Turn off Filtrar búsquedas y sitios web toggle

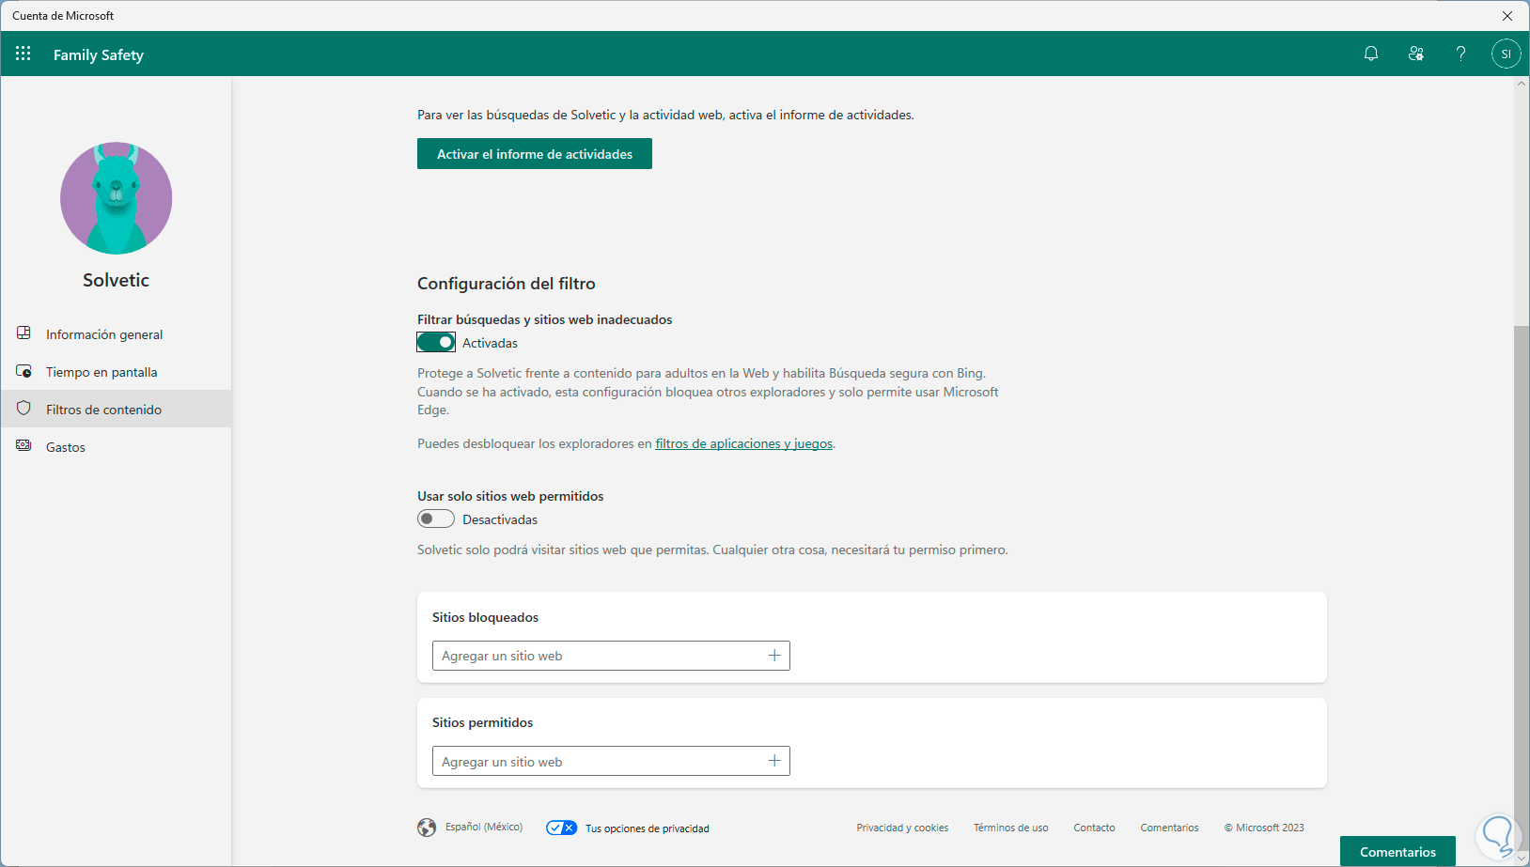tap(436, 342)
